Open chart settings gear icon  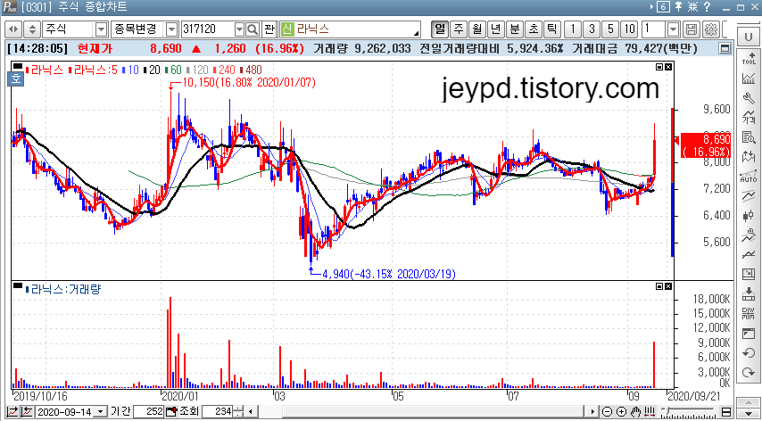coord(710,29)
